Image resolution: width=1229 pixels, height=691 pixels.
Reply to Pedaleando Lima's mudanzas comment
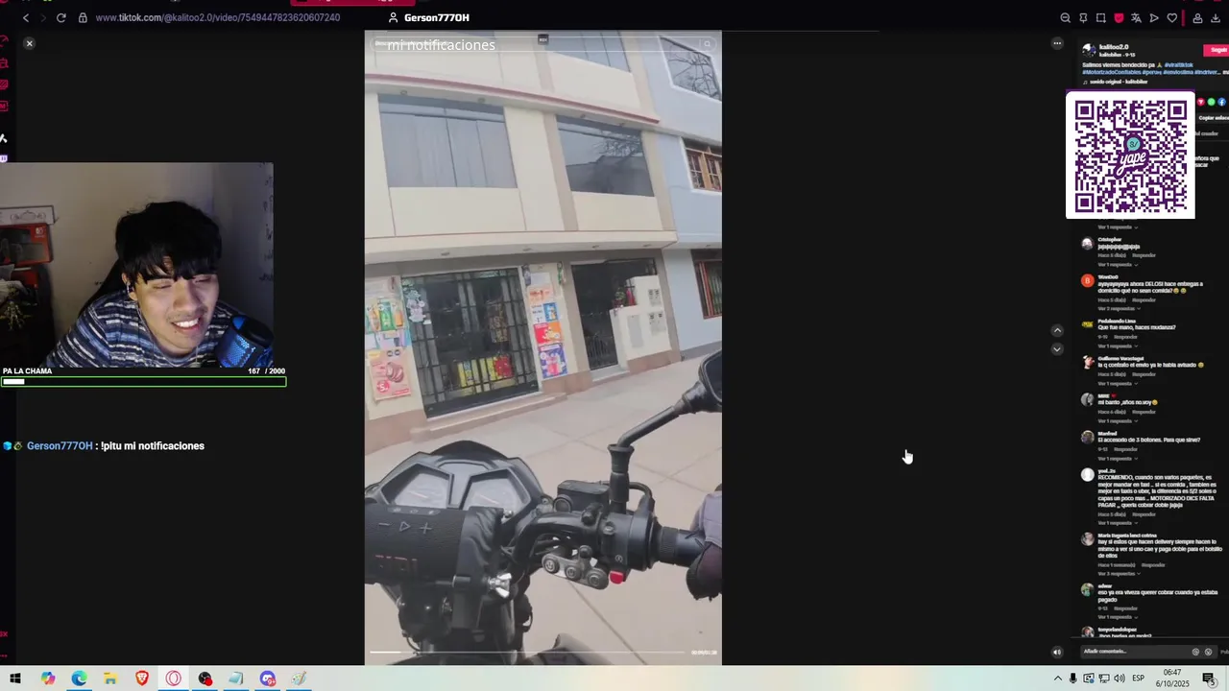(1125, 337)
